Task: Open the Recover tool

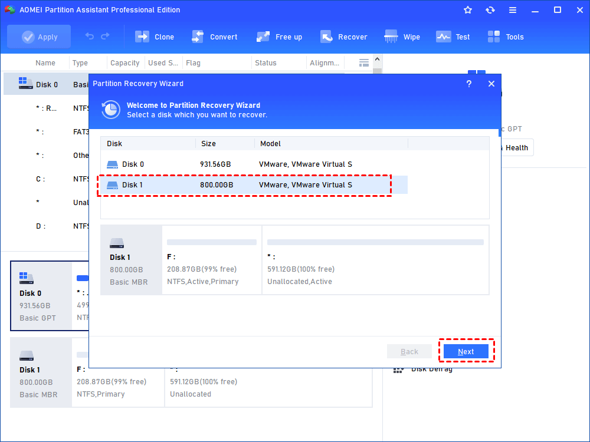Action: (x=343, y=37)
